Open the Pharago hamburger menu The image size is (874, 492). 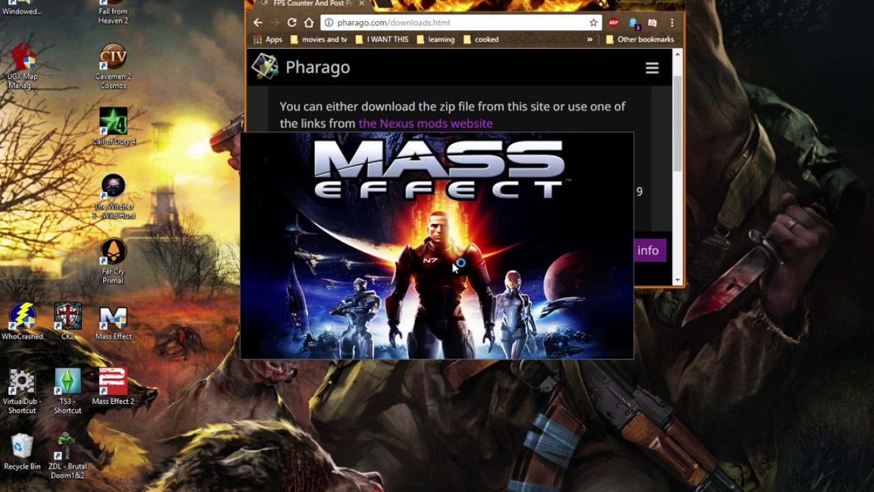tap(652, 68)
